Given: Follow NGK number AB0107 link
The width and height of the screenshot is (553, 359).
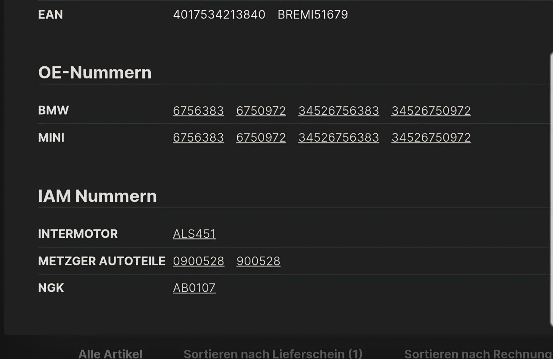Looking at the screenshot, I should click(194, 288).
